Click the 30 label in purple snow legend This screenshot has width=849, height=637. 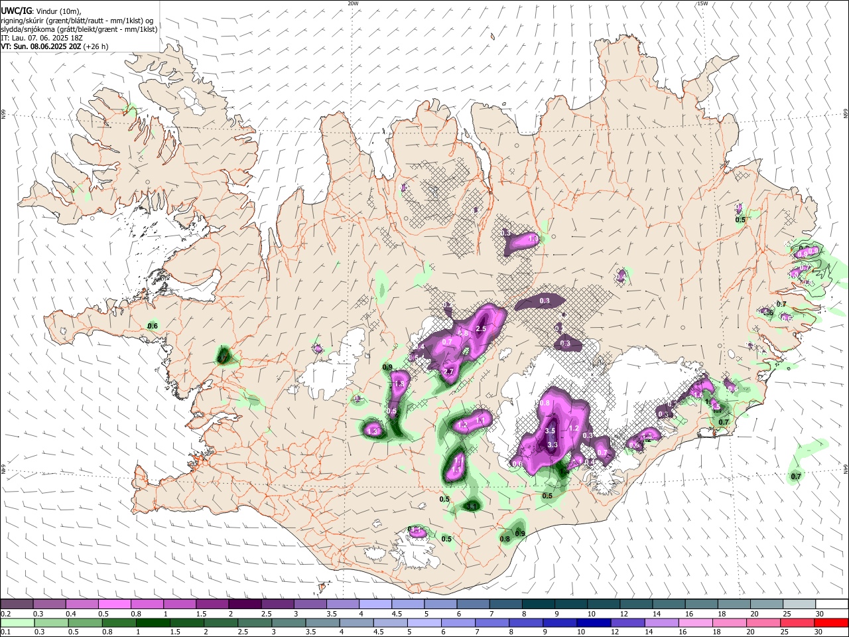click(x=820, y=614)
